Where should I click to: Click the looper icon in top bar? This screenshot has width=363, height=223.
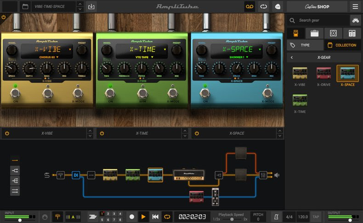263,6
